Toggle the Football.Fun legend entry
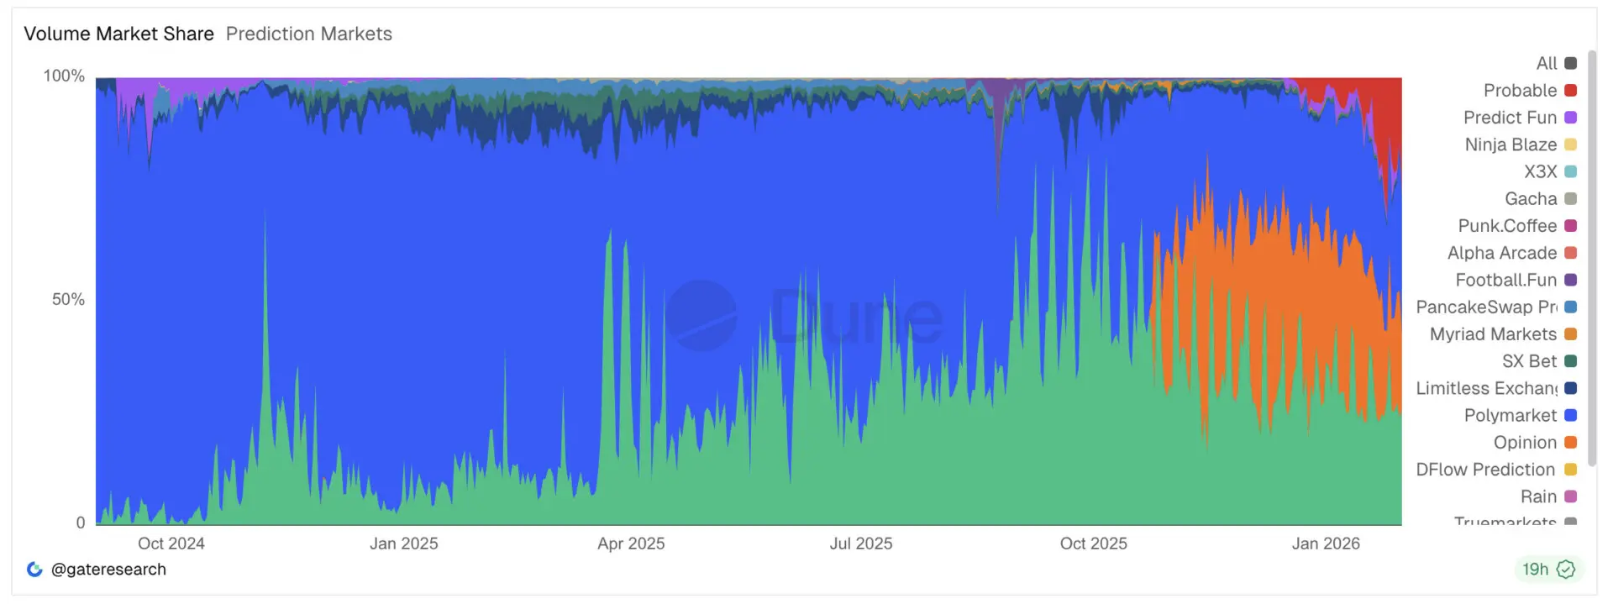Screen dimensions: 1613x604 pos(1516,280)
